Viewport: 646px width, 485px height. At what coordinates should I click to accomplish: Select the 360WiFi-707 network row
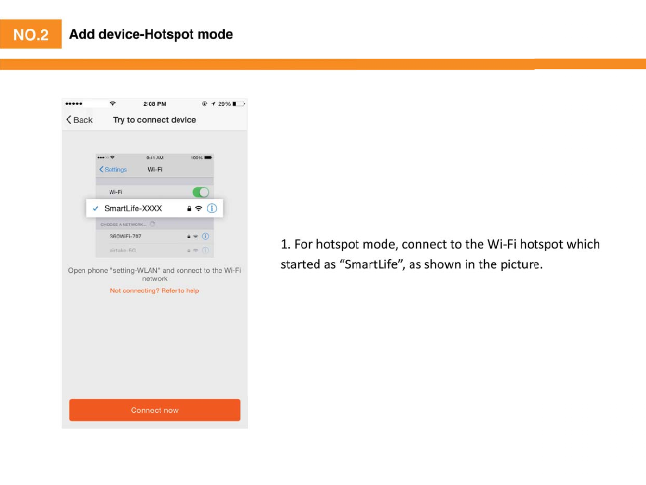click(155, 237)
